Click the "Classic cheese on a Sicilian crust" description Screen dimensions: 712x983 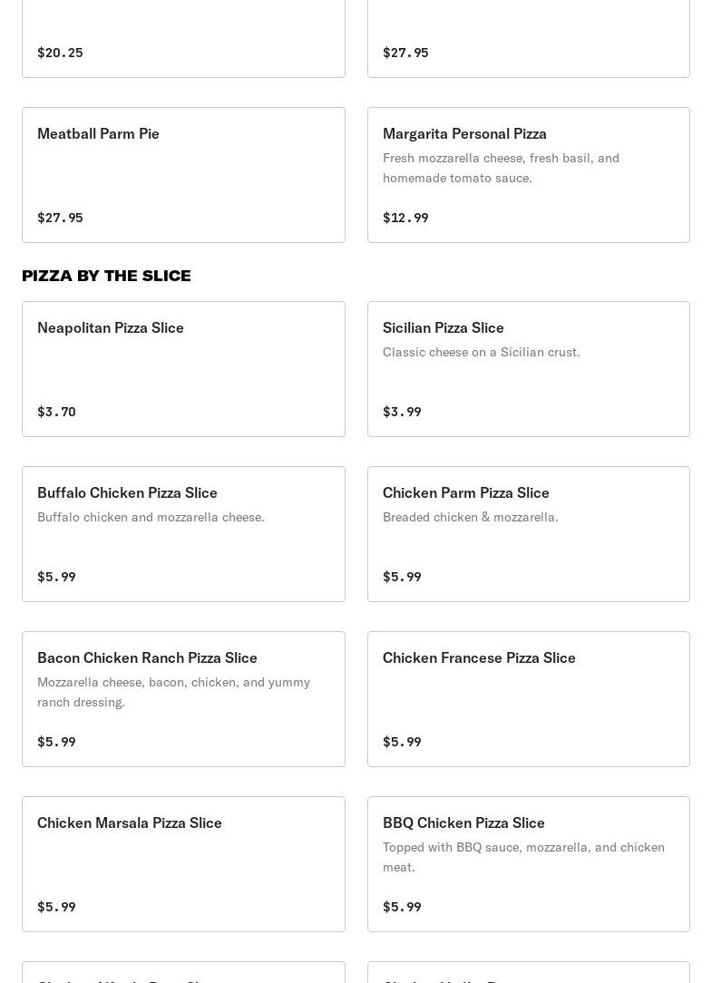coord(481,352)
